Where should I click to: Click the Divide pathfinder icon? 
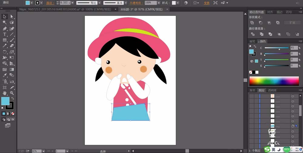(253, 34)
